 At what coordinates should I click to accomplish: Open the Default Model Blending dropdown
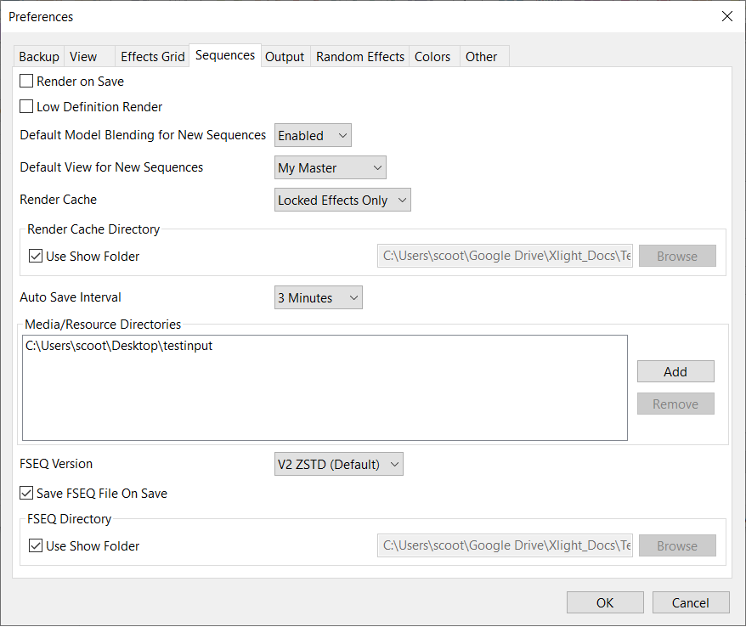pos(313,136)
